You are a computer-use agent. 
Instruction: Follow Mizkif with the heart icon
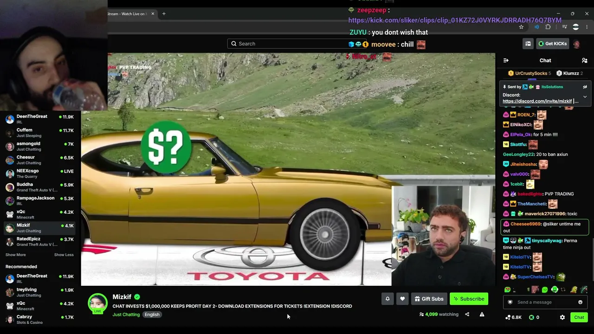(x=402, y=299)
